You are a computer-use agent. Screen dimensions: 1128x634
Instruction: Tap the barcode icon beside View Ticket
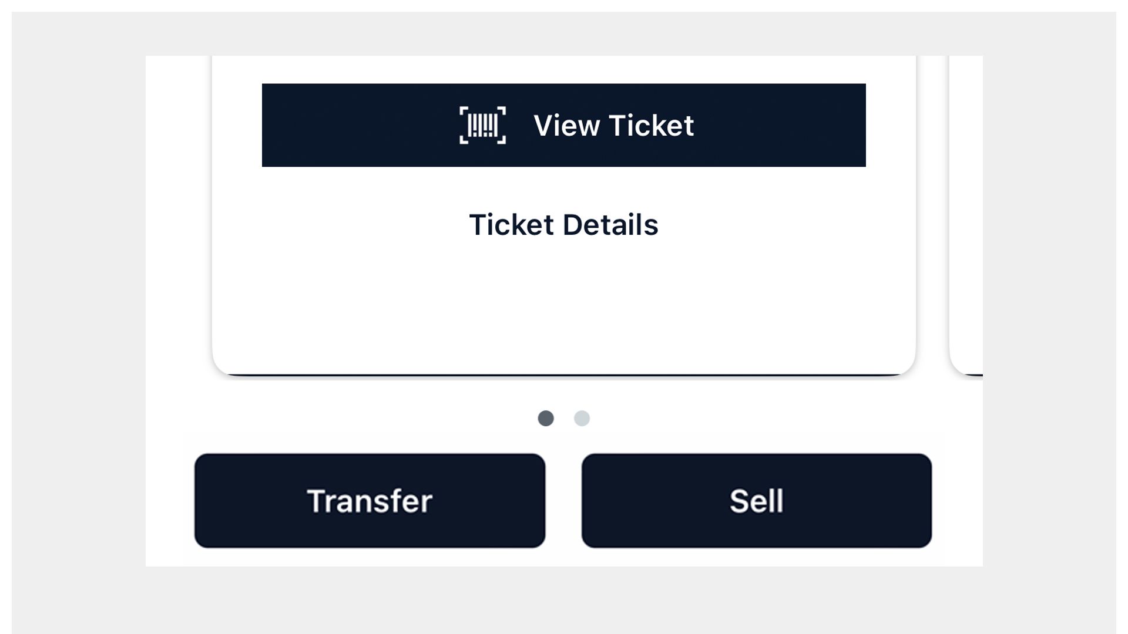pos(482,125)
